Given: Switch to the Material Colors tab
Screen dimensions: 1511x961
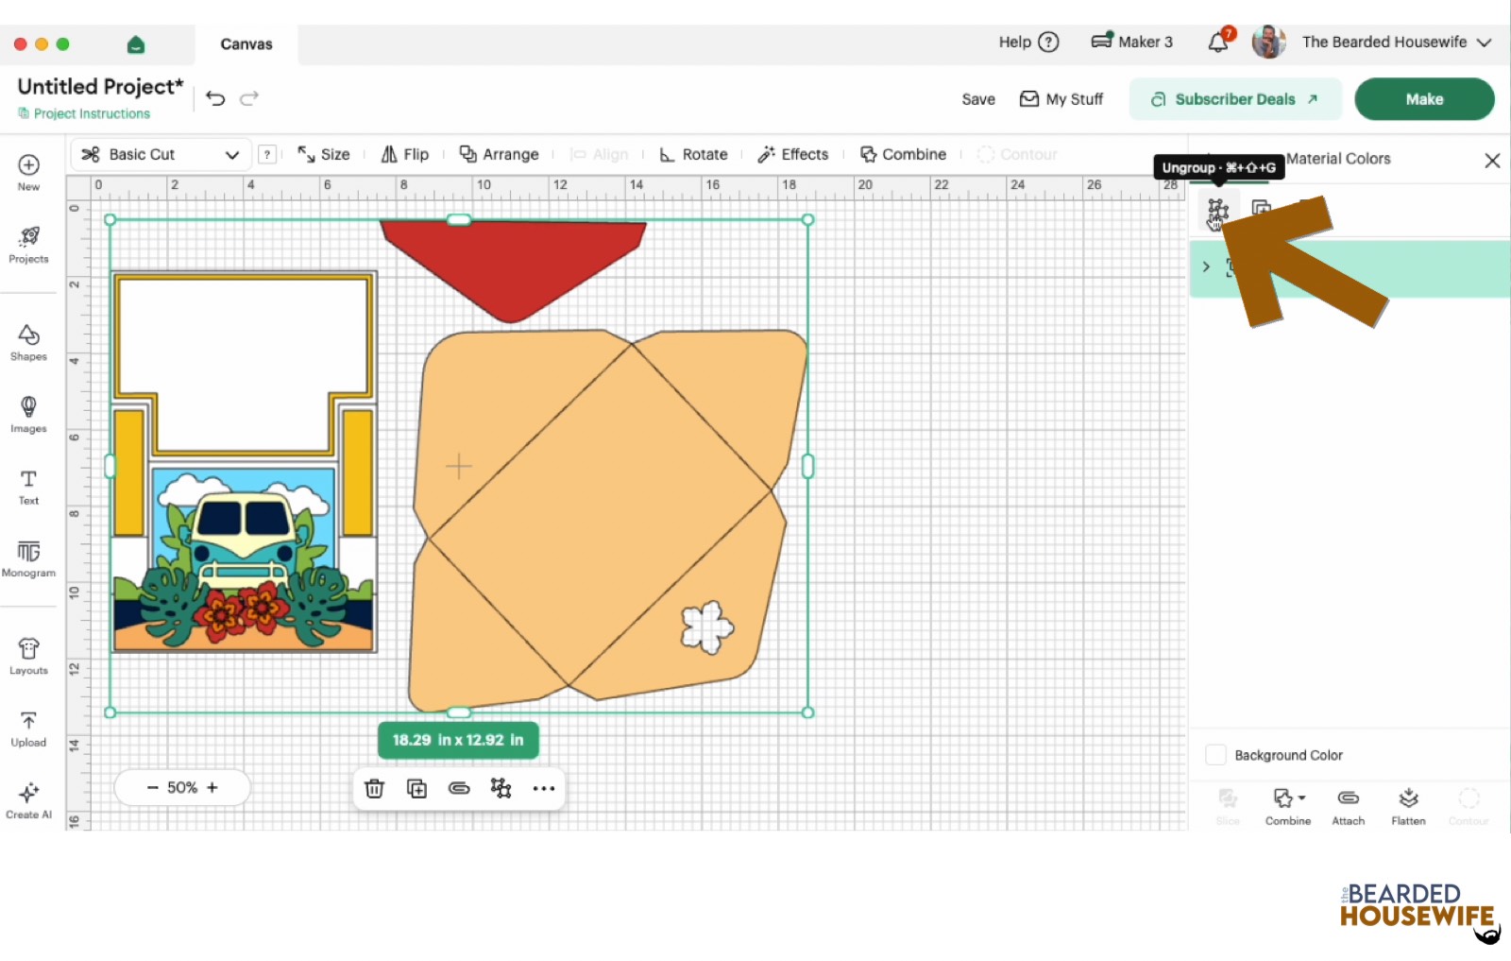Looking at the screenshot, I should [1337, 159].
